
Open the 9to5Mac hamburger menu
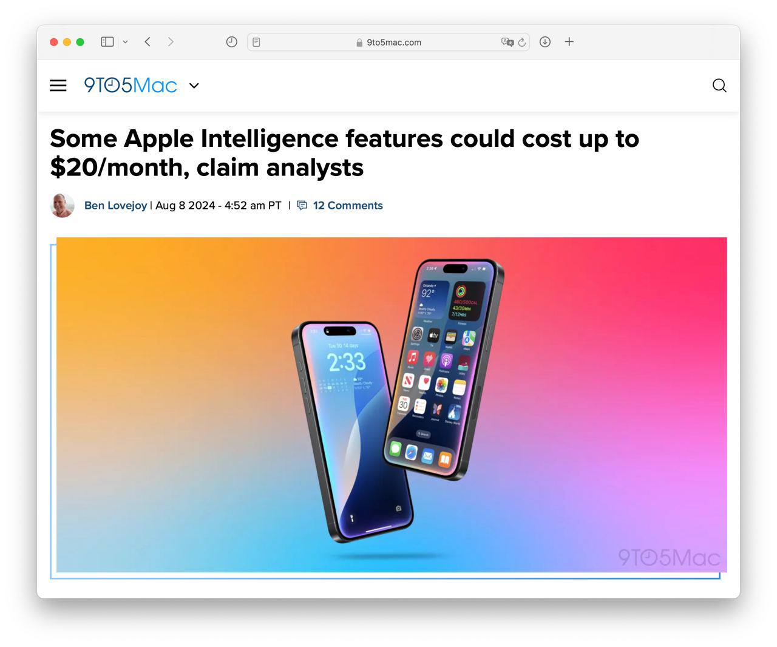pos(58,86)
